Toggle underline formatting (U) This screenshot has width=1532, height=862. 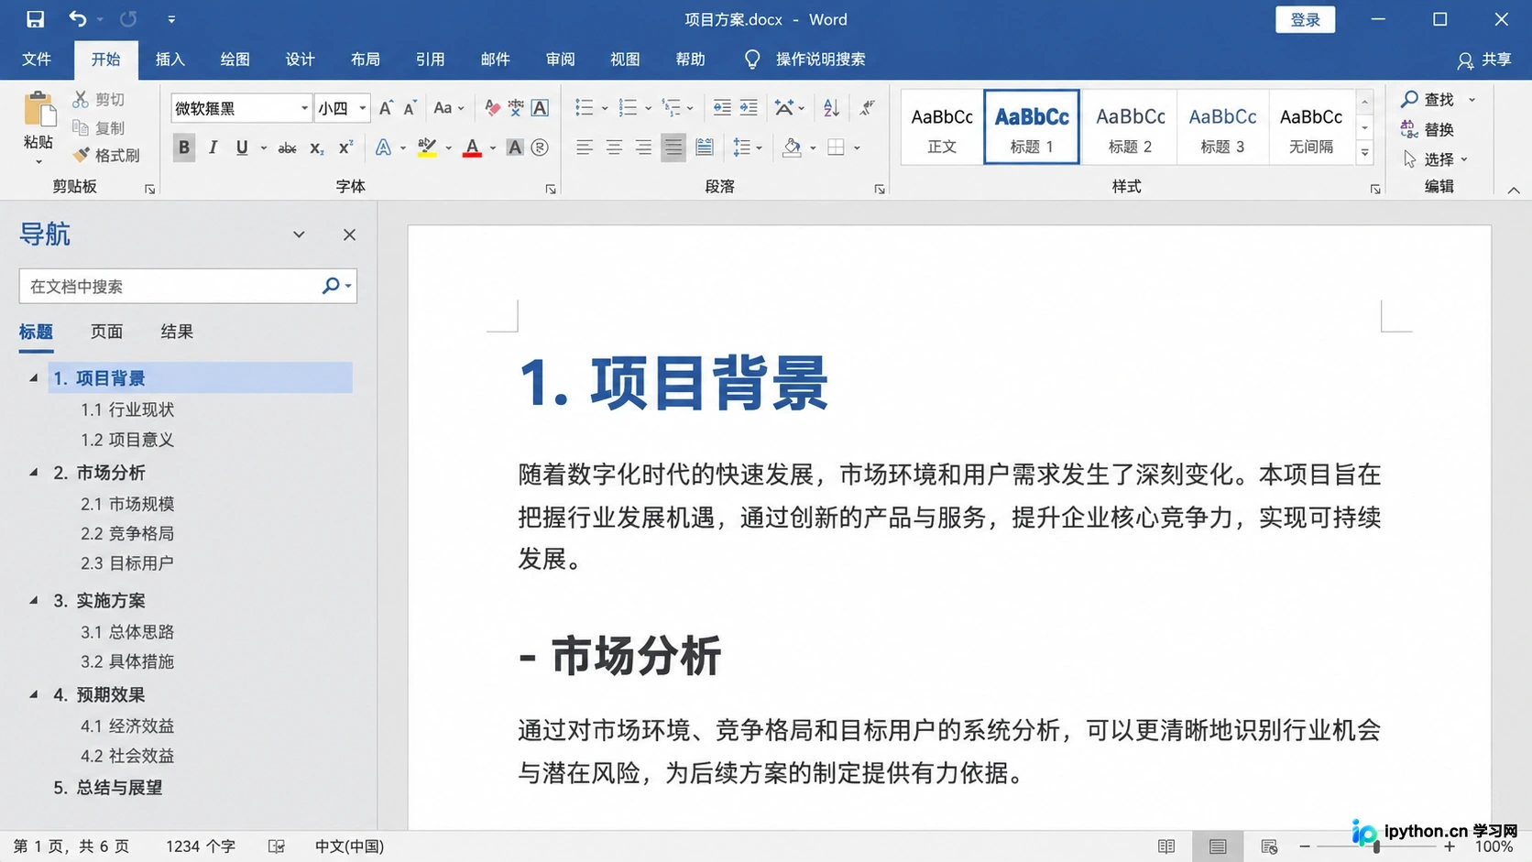coord(242,147)
